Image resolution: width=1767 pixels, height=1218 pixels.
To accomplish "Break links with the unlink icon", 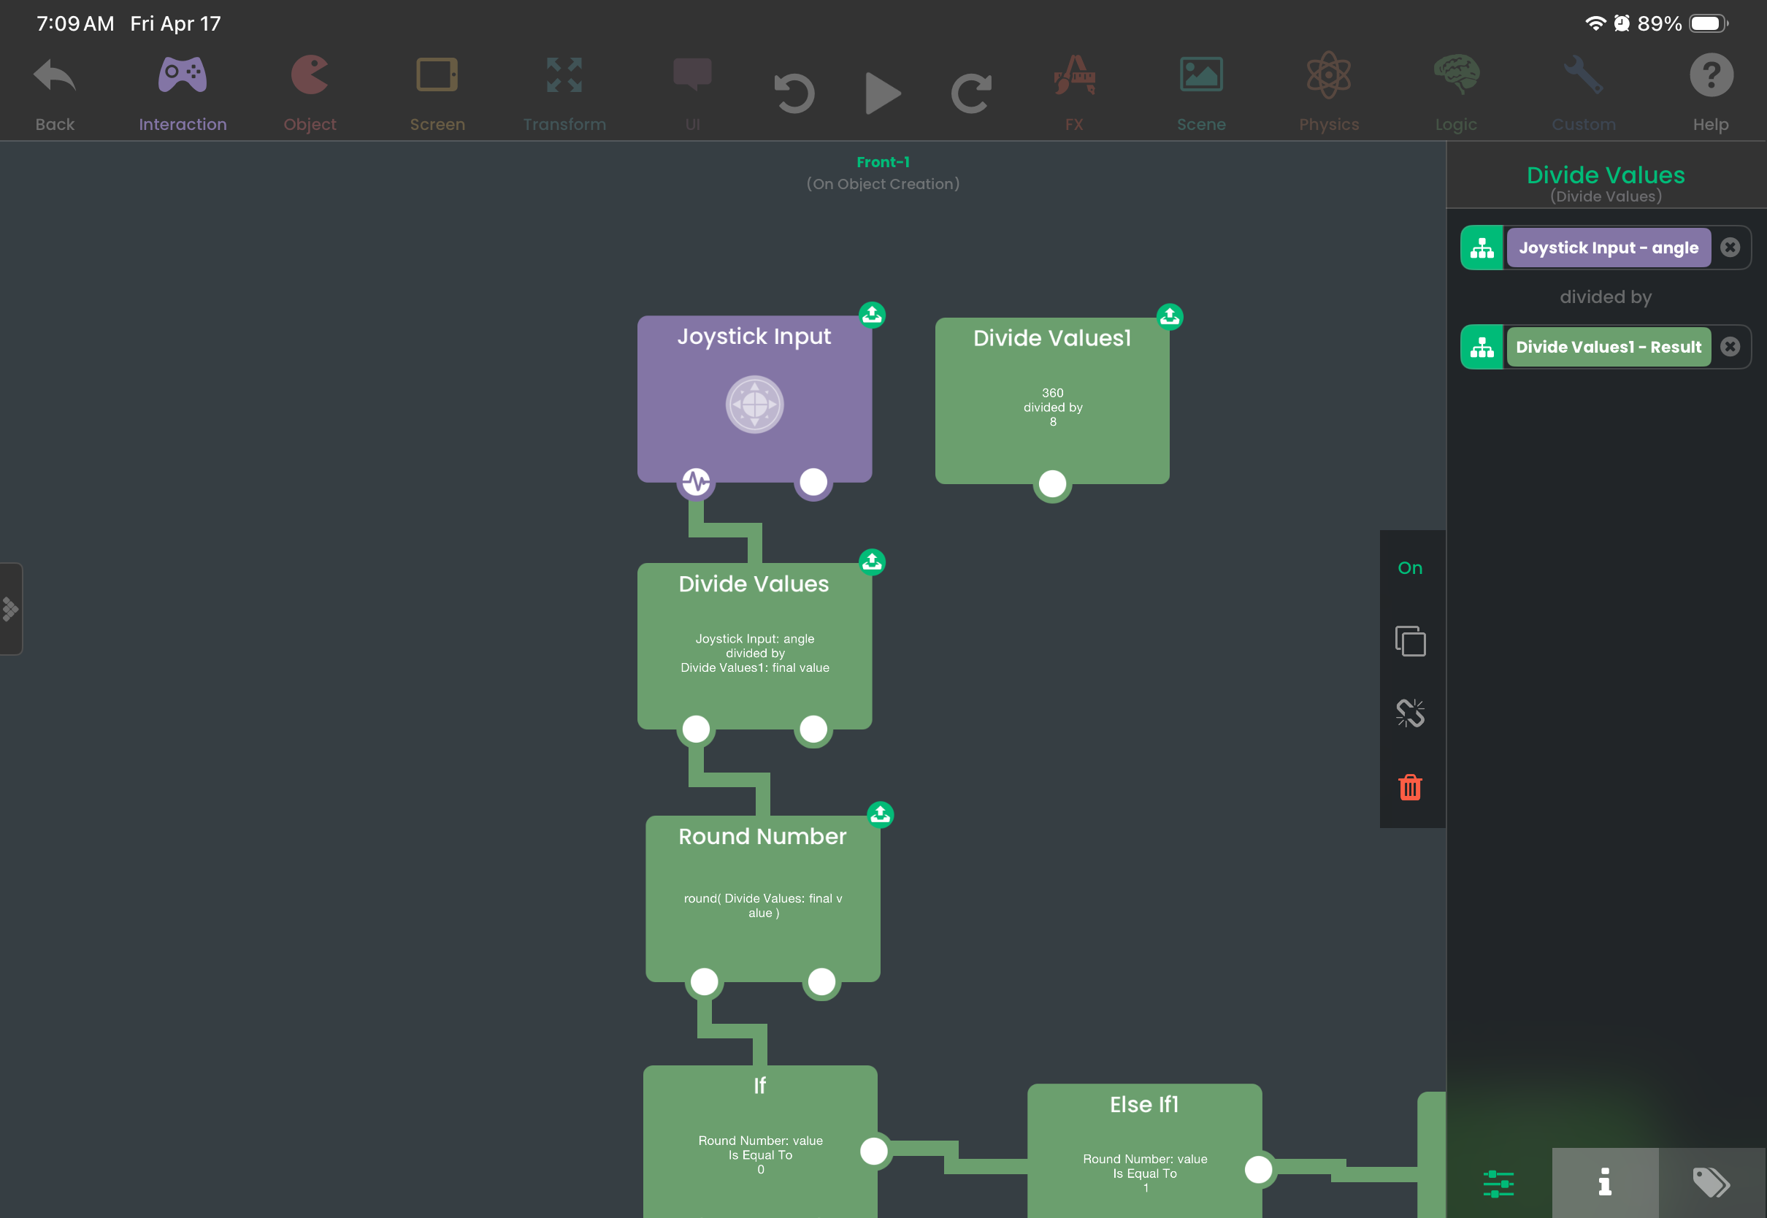I will coord(1410,713).
